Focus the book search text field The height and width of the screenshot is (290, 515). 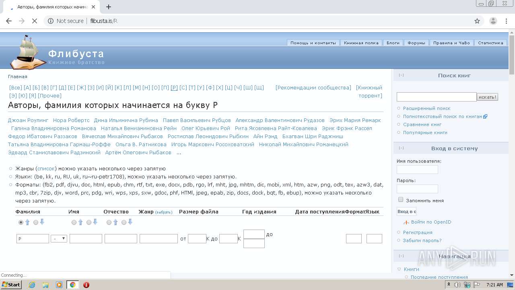coord(437,97)
